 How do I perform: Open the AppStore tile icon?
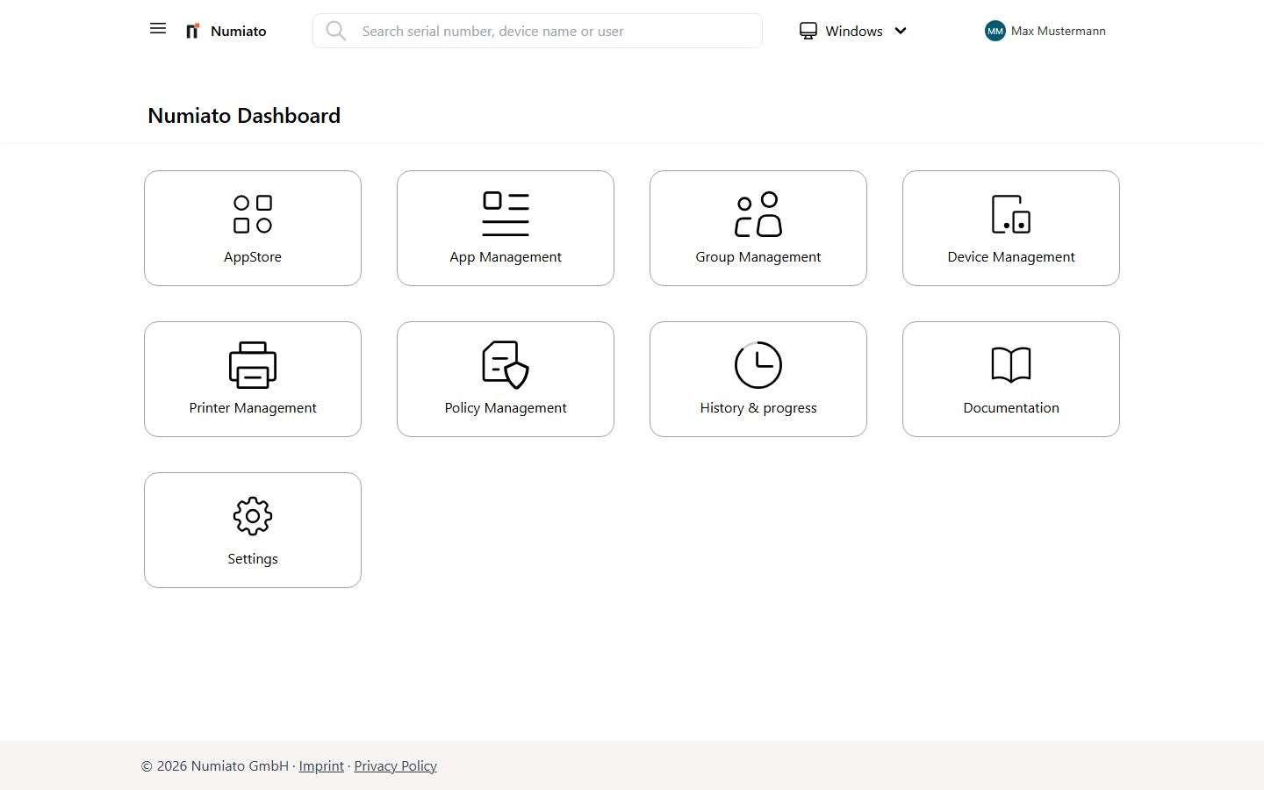[253, 213]
